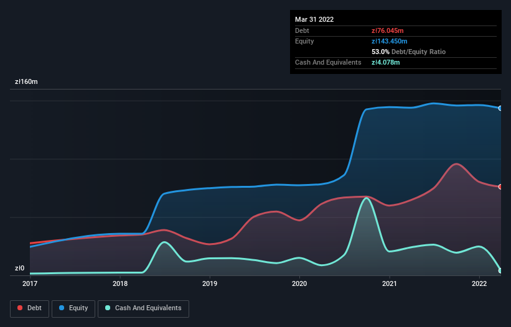
Task: Click the red Debt legend dot
Action: (x=20, y=308)
